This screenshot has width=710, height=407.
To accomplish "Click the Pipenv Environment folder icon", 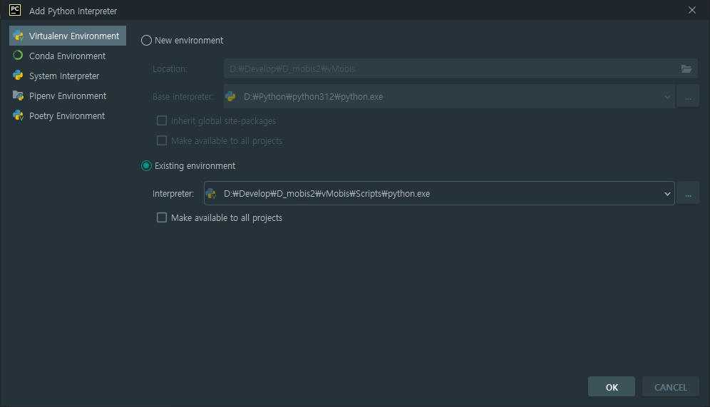I will click(18, 96).
